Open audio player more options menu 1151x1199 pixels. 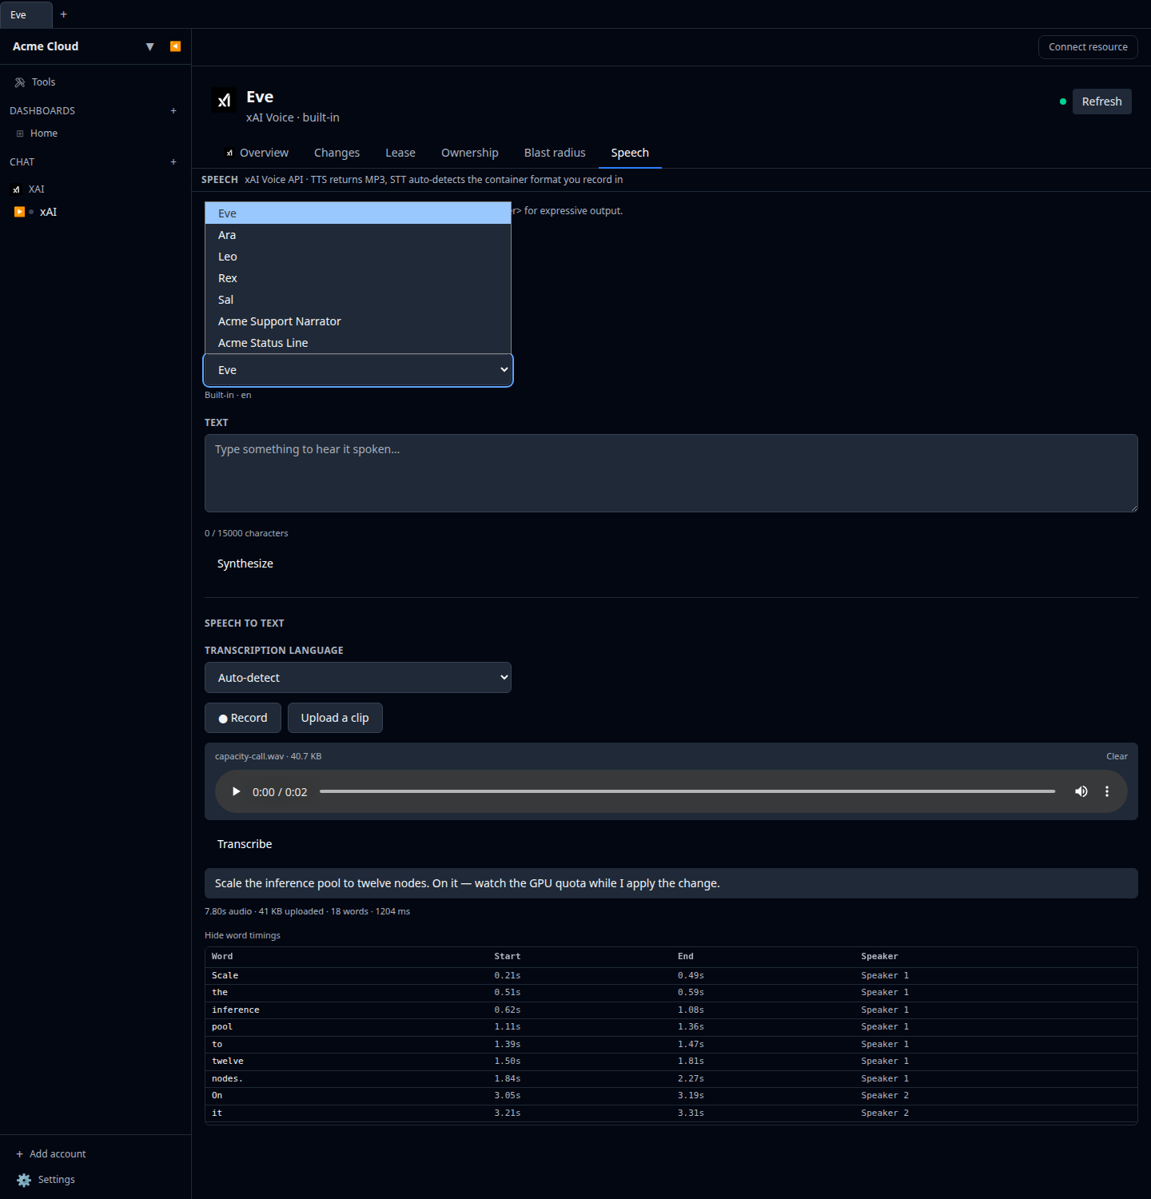[x=1107, y=791]
